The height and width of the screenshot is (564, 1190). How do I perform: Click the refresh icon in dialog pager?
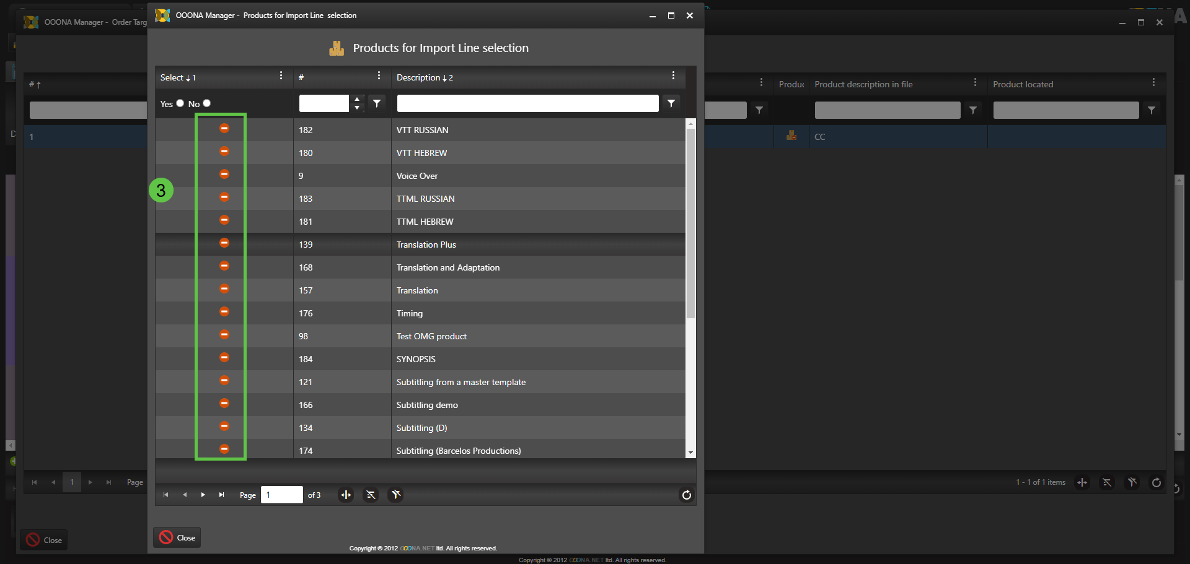[686, 495]
